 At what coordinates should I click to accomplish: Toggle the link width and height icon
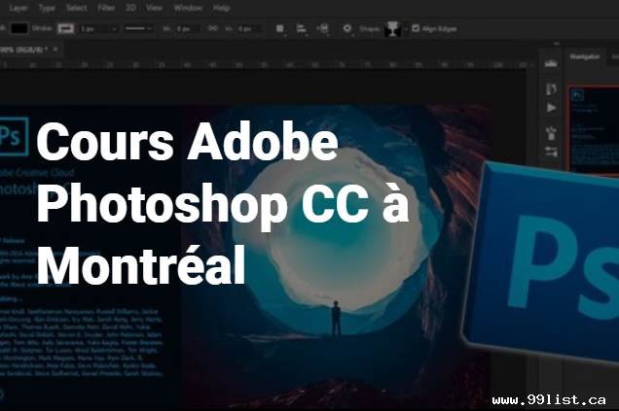[212, 28]
